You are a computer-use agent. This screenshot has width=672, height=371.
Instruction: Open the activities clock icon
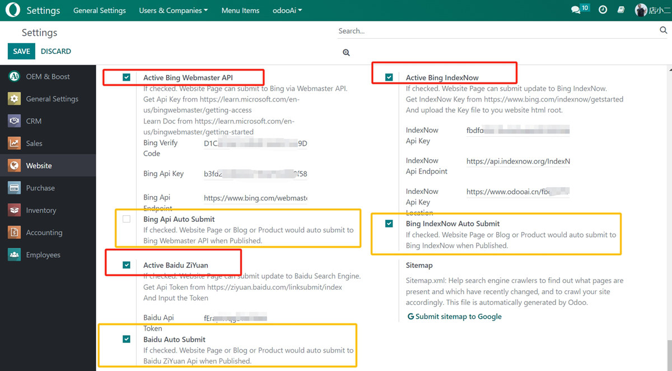[x=603, y=10]
